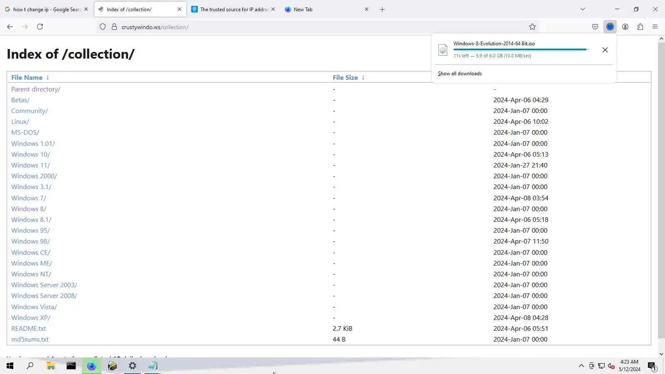Go back to the previous page
This screenshot has height=374, width=665.
[10, 27]
